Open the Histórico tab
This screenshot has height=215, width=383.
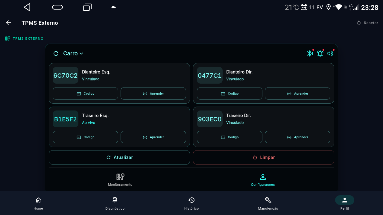tap(191, 203)
